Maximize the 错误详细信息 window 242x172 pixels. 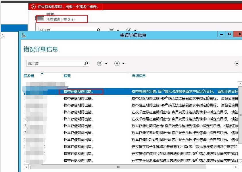pos(229,34)
